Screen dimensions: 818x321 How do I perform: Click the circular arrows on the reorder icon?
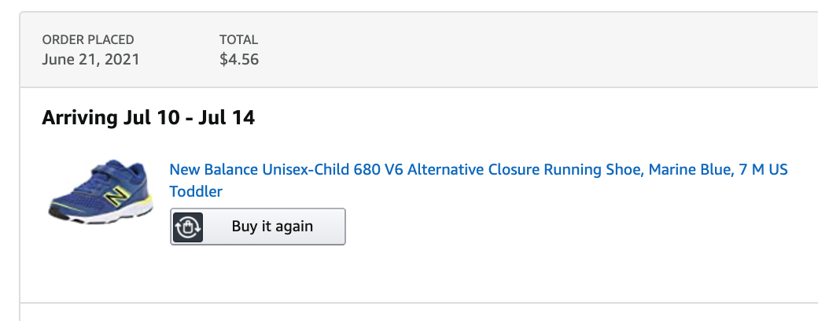(x=188, y=227)
